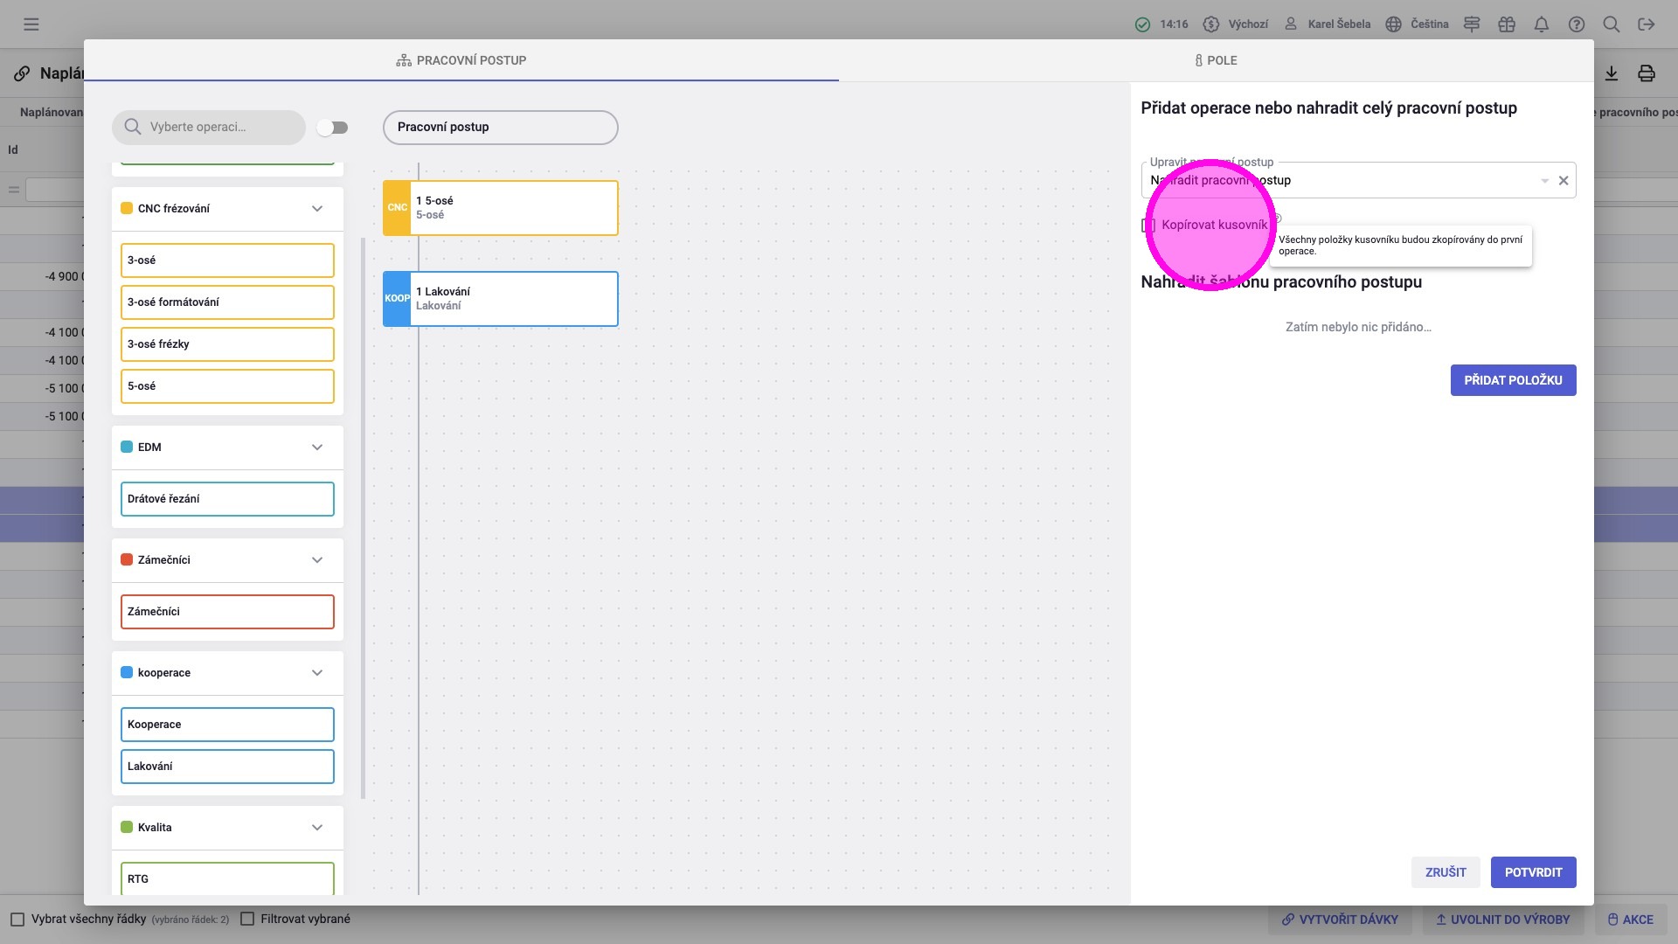This screenshot has height=944, width=1678.
Task: Open the help question mark icon
Action: pyautogui.click(x=1577, y=24)
